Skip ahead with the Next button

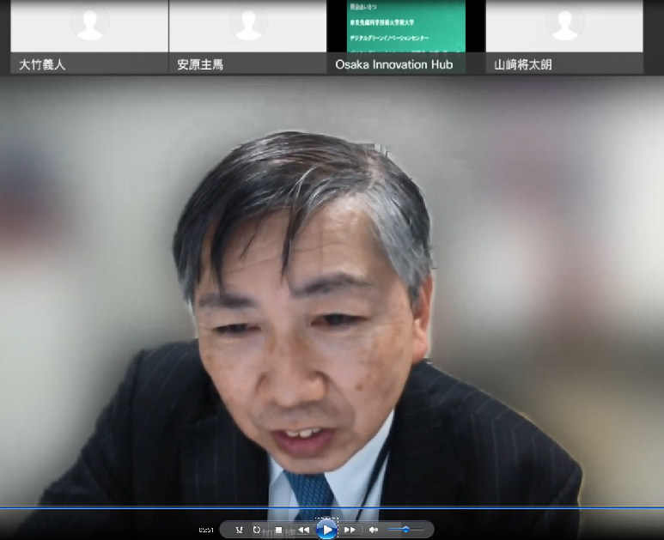click(350, 530)
